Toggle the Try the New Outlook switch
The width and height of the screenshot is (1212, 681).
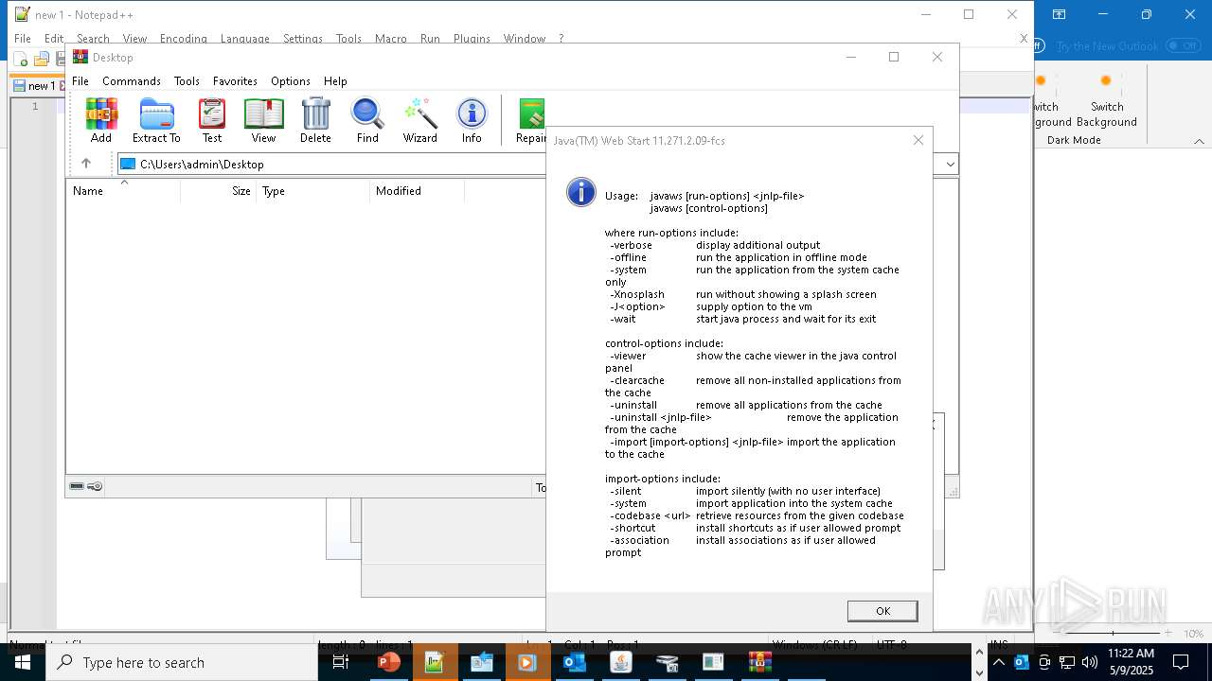[x=1183, y=45]
